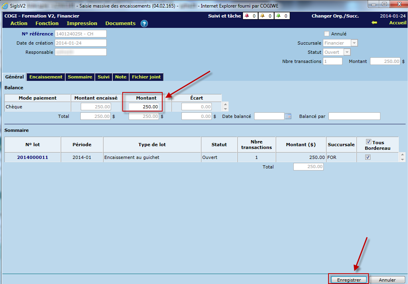Expand the Succursale dropdown
This screenshot has height=284, width=408.
[354, 43]
